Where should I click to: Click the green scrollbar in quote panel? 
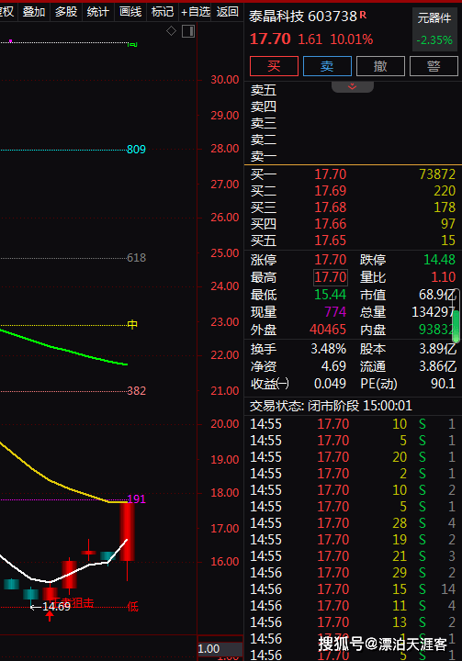[456, 325]
